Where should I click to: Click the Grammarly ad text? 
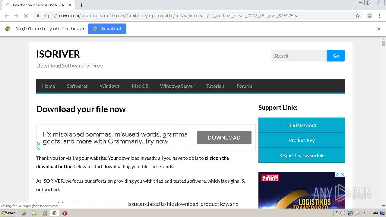point(115,138)
